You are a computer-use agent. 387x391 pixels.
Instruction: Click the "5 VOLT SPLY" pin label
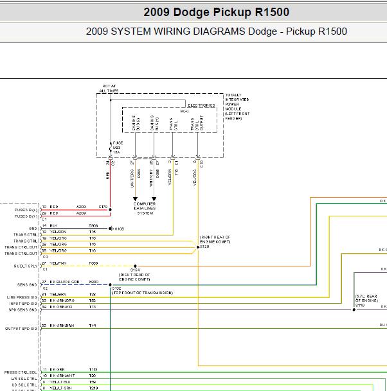[26, 266]
